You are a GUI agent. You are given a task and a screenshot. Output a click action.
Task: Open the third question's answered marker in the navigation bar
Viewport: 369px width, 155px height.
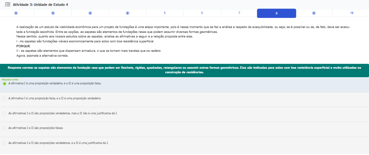tap(90, 13)
